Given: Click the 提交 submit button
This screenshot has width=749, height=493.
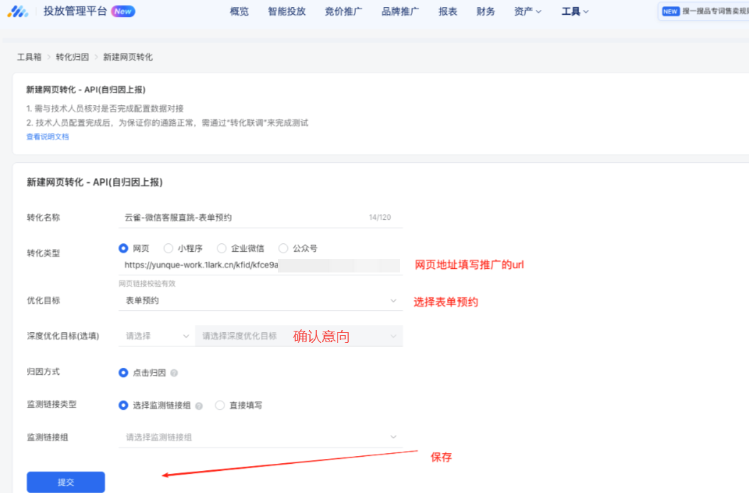Looking at the screenshot, I should click(x=65, y=482).
